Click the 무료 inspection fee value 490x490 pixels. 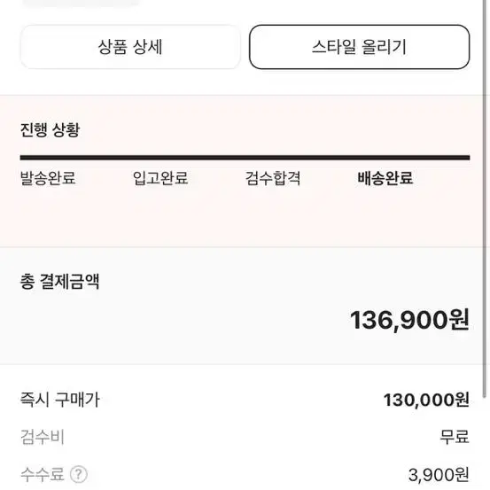point(455,437)
